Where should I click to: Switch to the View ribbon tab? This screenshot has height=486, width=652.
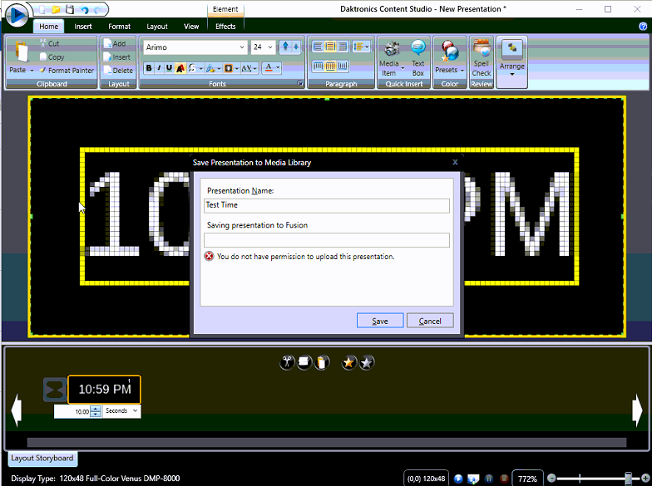(191, 27)
